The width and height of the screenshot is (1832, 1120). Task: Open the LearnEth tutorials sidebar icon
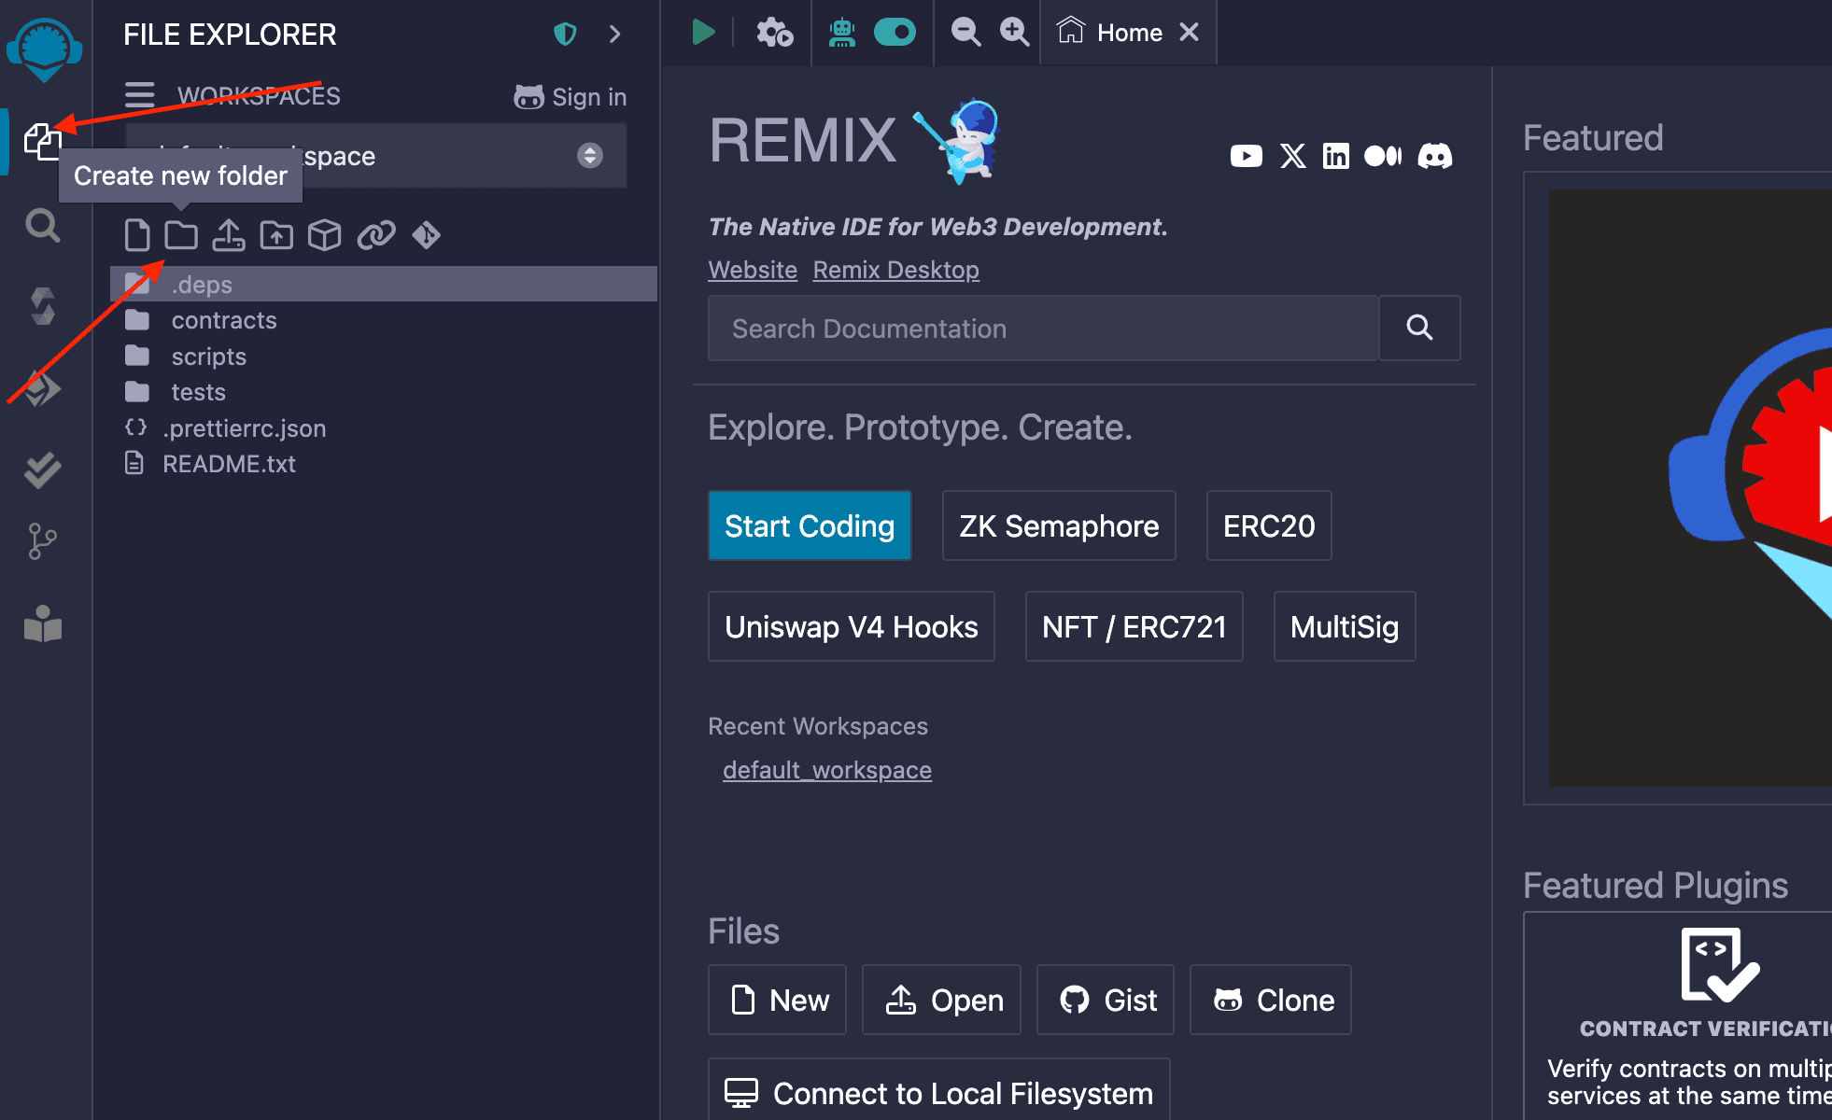(43, 624)
